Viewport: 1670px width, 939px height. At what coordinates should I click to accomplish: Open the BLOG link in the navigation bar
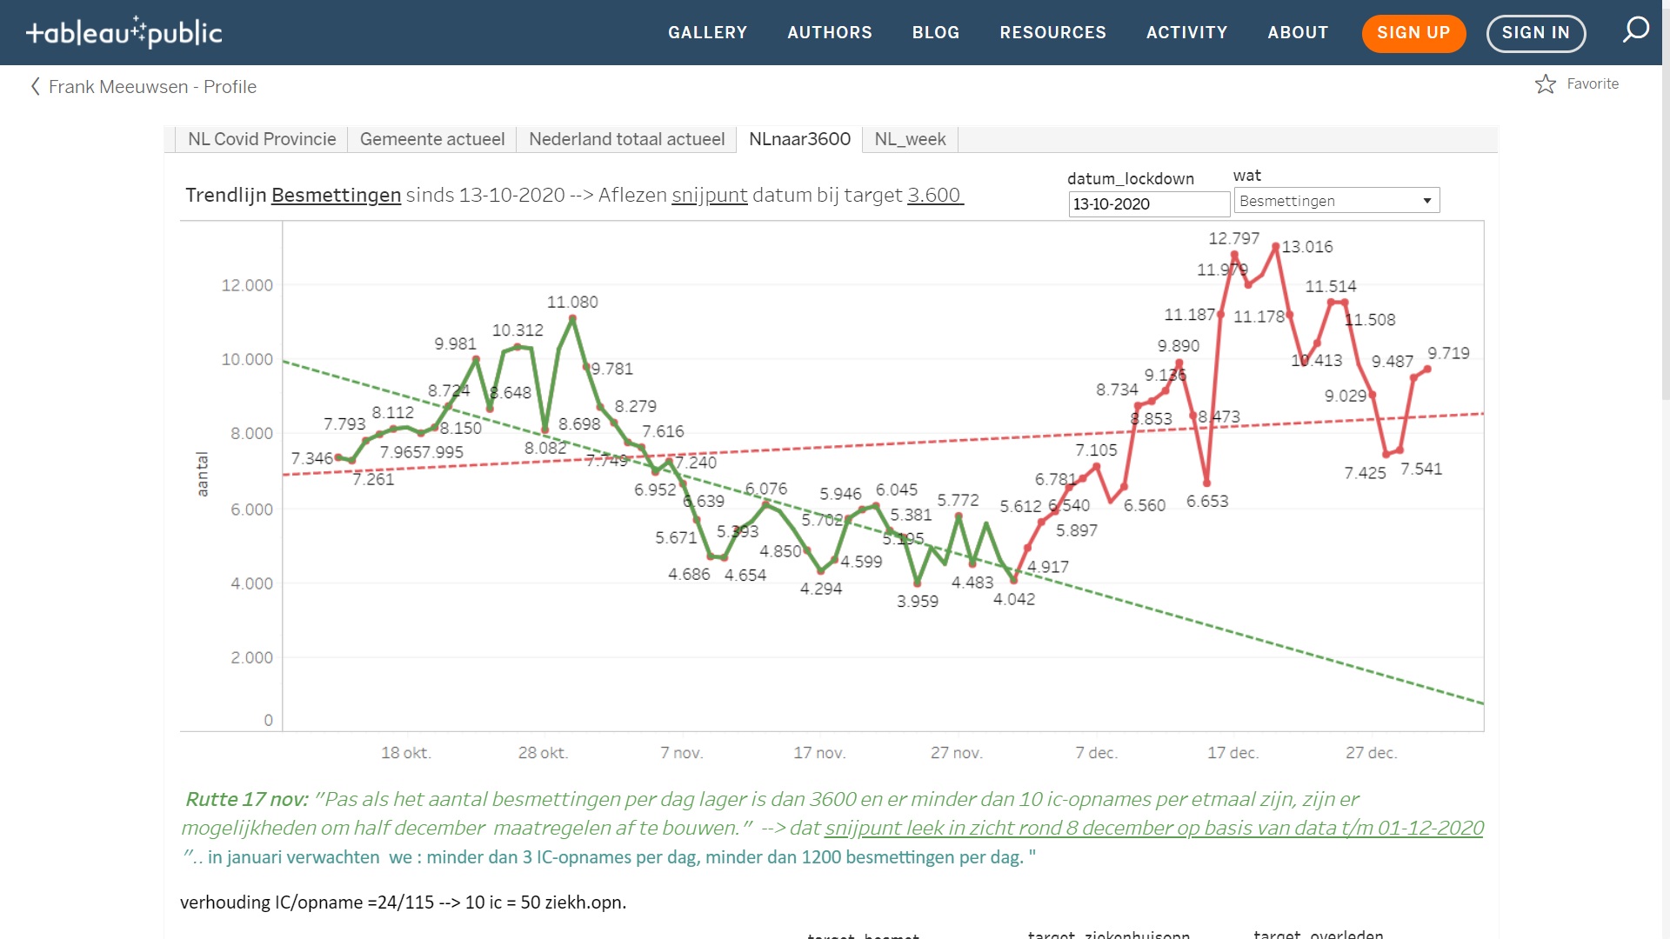(x=935, y=33)
